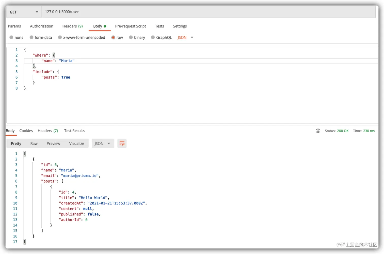Click the "createdAt" response line

[103, 203]
